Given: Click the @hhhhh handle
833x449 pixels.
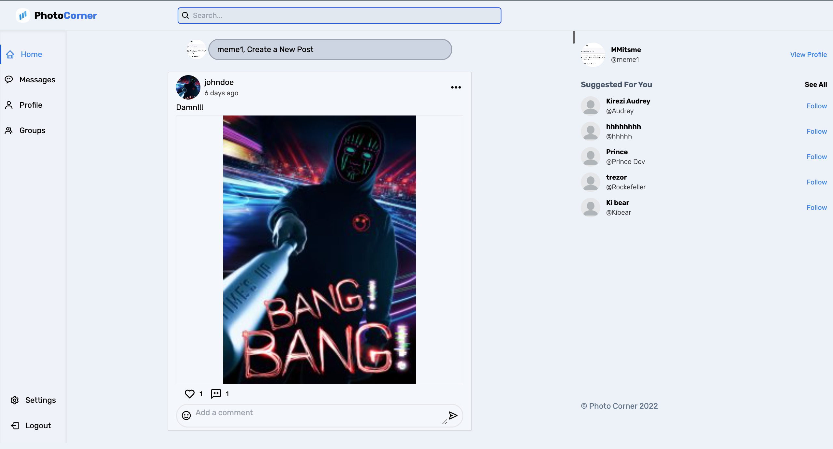Looking at the screenshot, I should coord(619,136).
